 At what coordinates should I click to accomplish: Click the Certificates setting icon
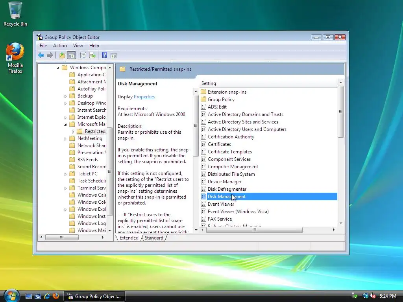(x=203, y=144)
